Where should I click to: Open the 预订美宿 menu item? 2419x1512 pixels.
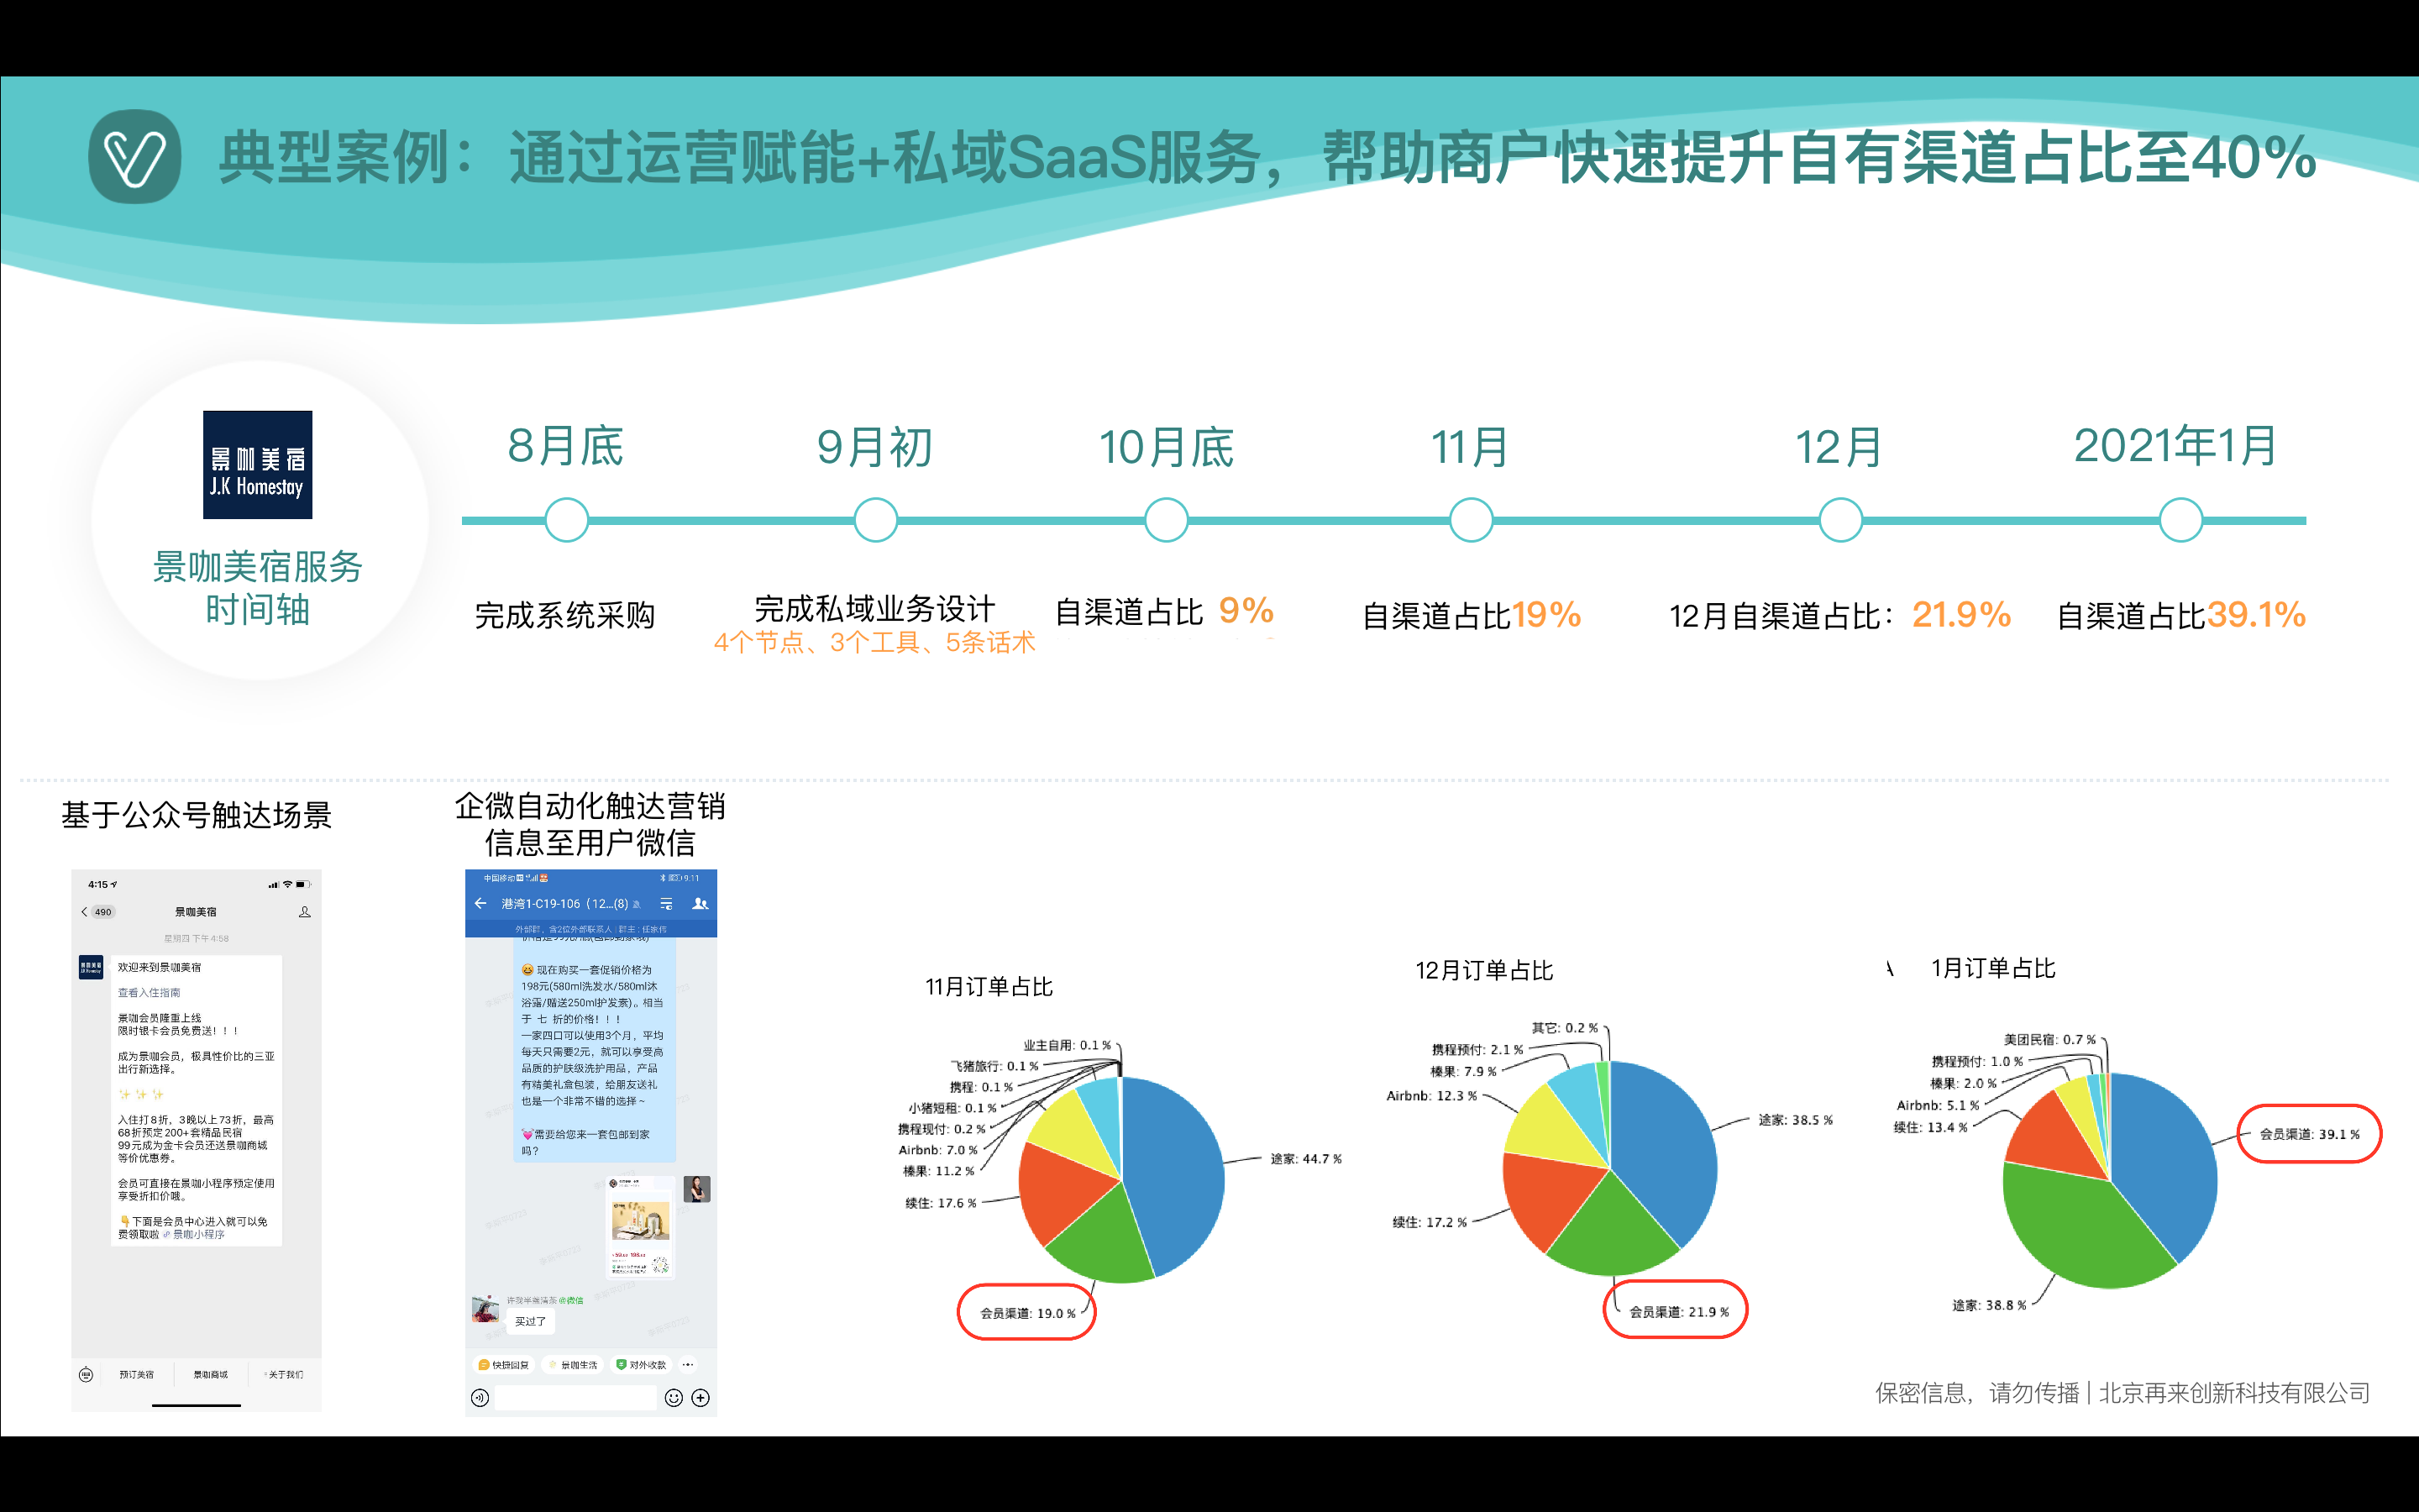click(x=137, y=1375)
